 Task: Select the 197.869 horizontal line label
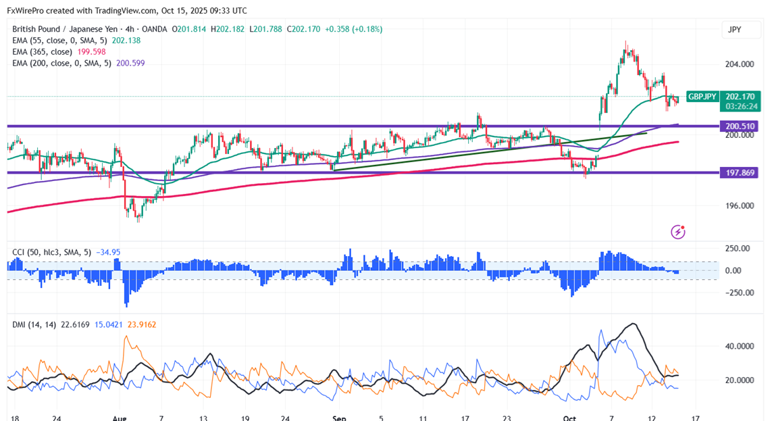[x=740, y=173]
